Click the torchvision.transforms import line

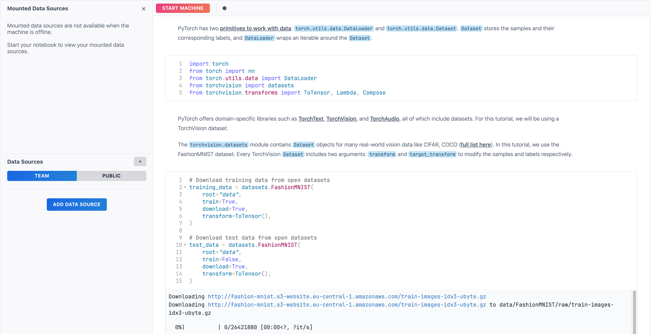click(287, 93)
